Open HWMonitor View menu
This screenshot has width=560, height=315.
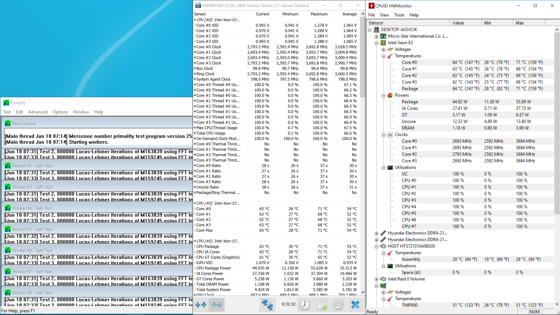point(384,15)
